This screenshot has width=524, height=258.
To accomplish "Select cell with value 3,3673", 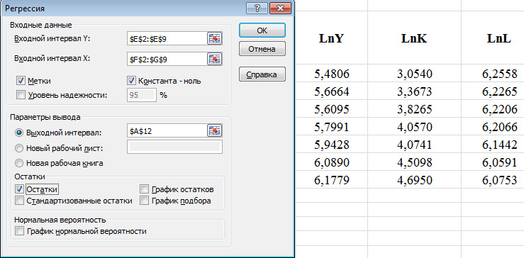I will pos(414,91).
